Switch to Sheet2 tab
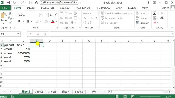175x98 pixels. [x=39, y=91]
